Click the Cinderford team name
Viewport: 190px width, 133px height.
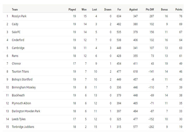tap(18, 40)
